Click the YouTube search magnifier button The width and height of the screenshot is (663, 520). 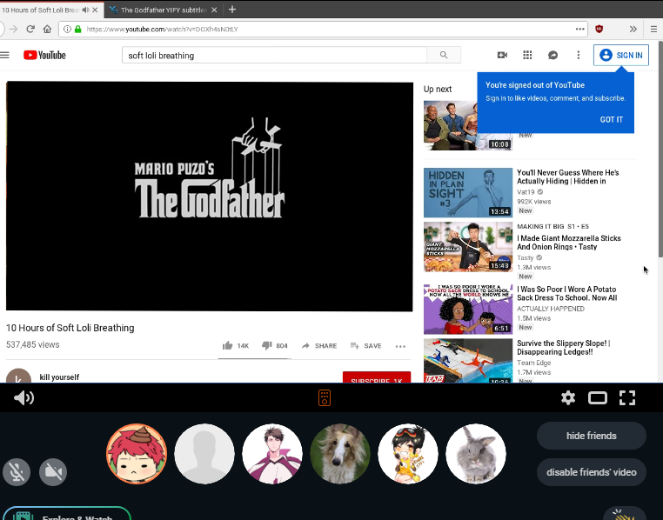[444, 55]
